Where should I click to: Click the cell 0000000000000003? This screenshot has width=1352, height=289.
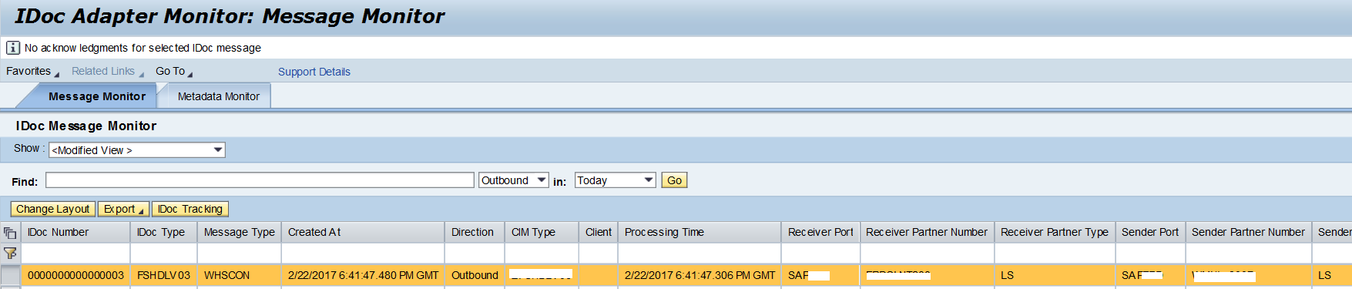(x=75, y=275)
